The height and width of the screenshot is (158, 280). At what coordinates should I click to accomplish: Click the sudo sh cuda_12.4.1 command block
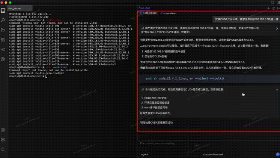[209, 78]
